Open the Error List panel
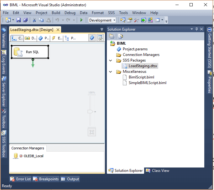This screenshot has width=214, height=190. (x=20, y=179)
